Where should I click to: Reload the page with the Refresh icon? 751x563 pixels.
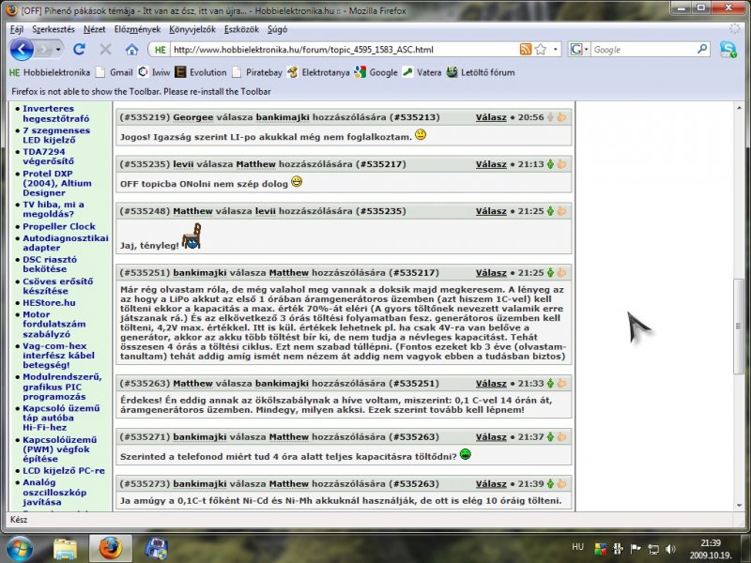[79, 49]
